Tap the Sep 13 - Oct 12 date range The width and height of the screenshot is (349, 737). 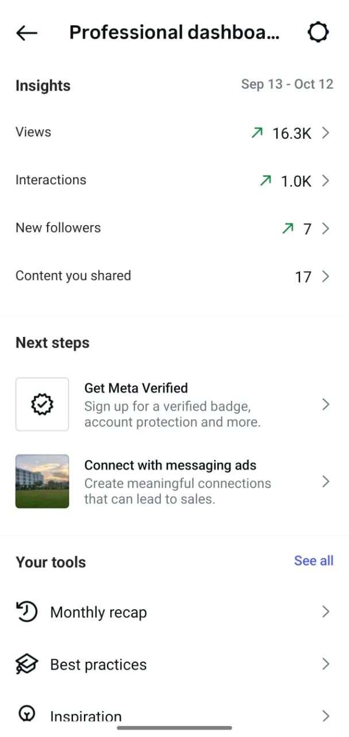(287, 84)
